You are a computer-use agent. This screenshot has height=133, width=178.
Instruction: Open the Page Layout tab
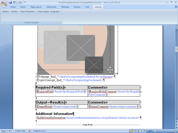[36, 7]
